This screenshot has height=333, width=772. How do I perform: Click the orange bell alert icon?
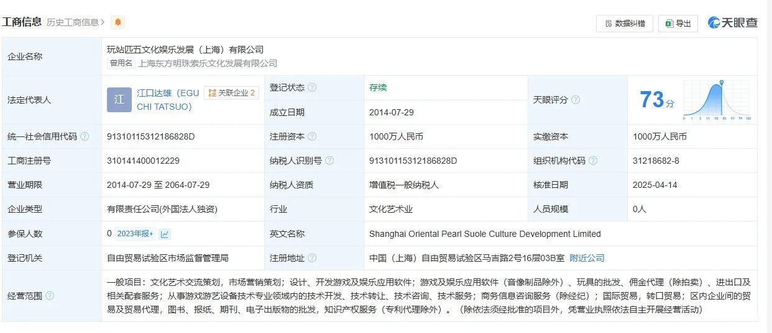pyautogui.click(x=118, y=22)
